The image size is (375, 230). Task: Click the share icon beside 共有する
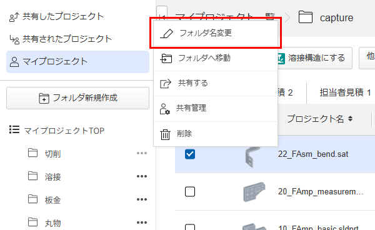point(166,84)
